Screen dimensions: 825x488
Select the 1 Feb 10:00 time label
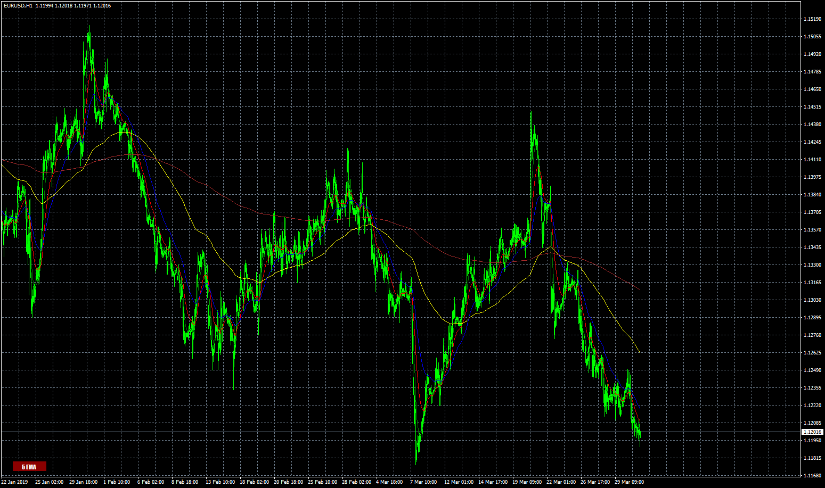coord(117,482)
